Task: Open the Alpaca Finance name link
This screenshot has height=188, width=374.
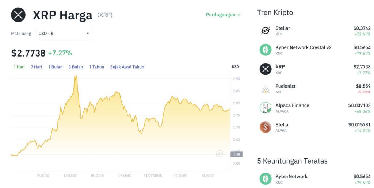Action: click(292, 105)
